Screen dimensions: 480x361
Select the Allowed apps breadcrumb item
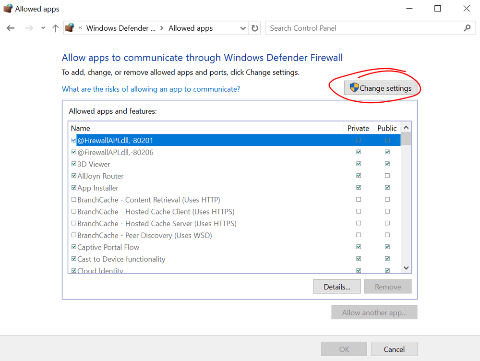(191, 28)
